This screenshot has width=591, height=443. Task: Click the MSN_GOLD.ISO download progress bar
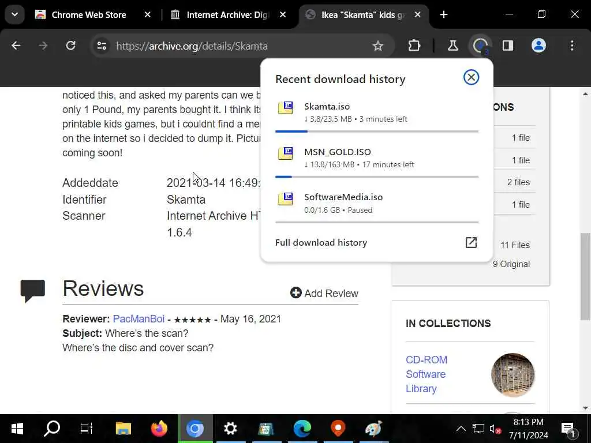377,177
